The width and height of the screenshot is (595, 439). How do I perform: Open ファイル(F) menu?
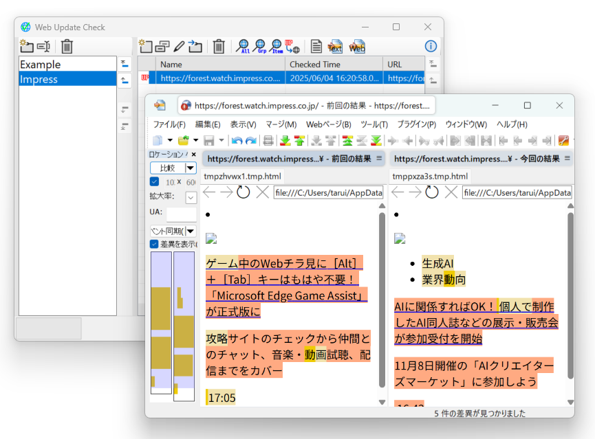(169, 124)
